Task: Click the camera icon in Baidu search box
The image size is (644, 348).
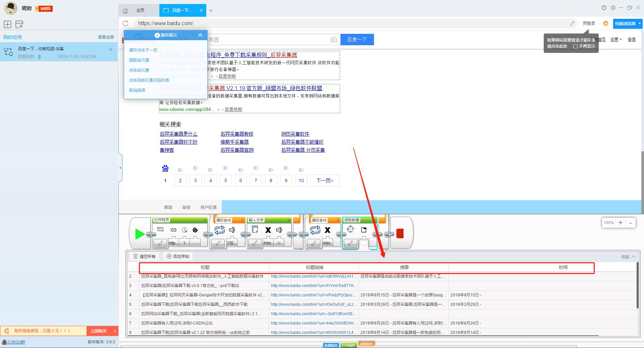Action: [x=333, y=40]
